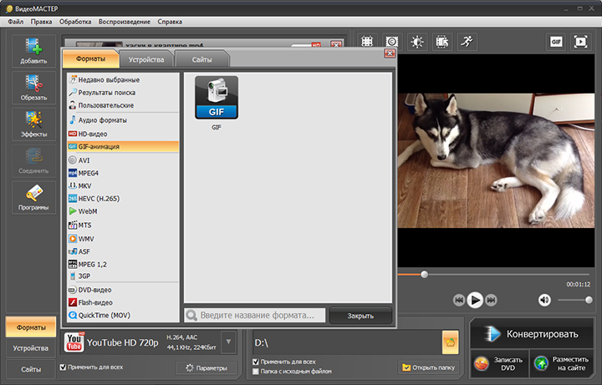Toggle the left Применить для всех checkbox
Image resolution: width=602 pixels, height=385 pixels.
(x=63, y=367)
